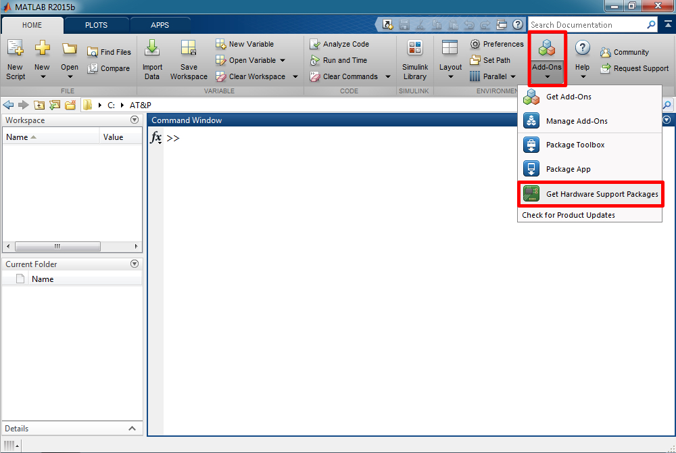The width and height of the screenshot is (676, 453).
Task: Click the quick access Redo icon
Action: pos(485,24)
